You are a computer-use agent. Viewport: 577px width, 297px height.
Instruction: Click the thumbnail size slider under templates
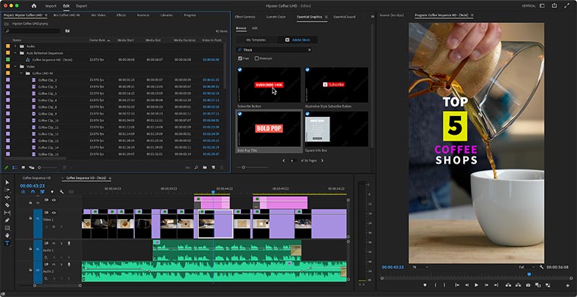coord(243,167)
